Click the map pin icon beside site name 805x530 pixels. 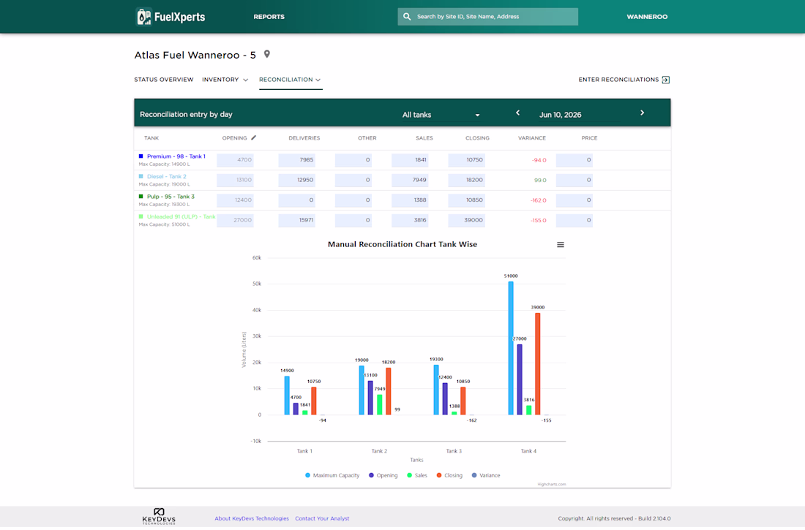click(x=267, y=54)
